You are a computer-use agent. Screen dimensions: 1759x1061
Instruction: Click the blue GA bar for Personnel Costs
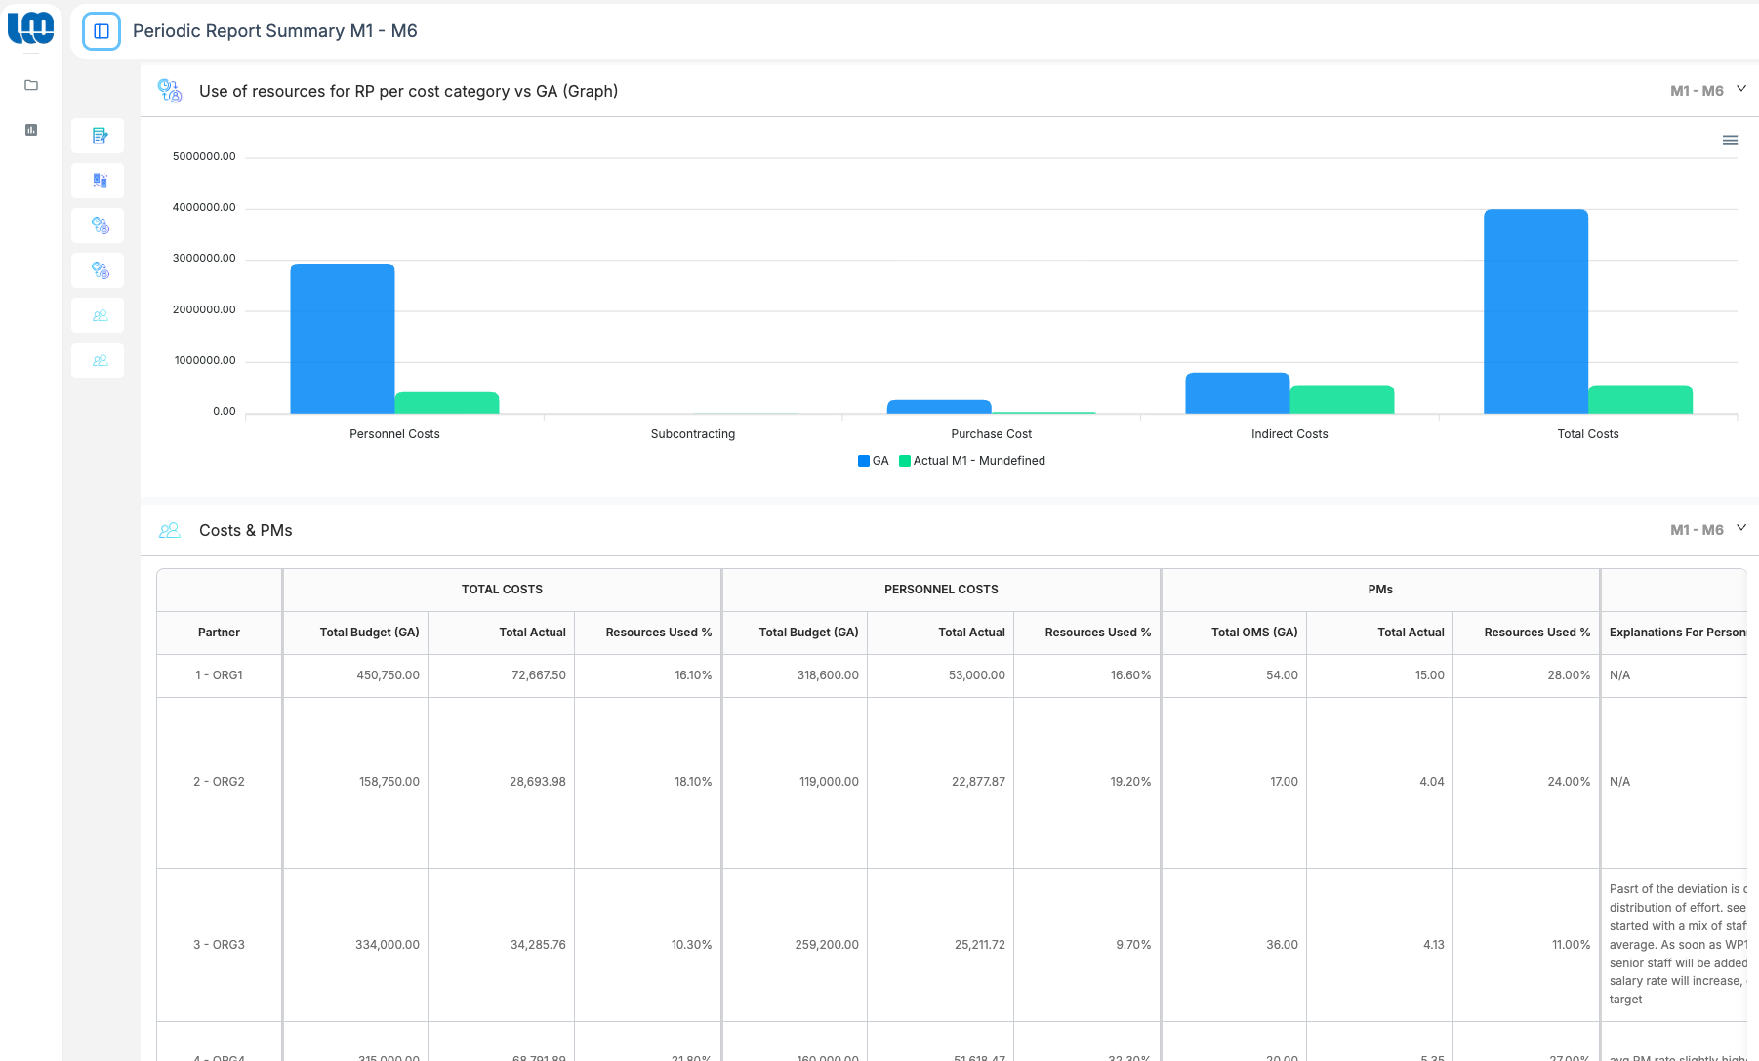[x=342, y=337]
